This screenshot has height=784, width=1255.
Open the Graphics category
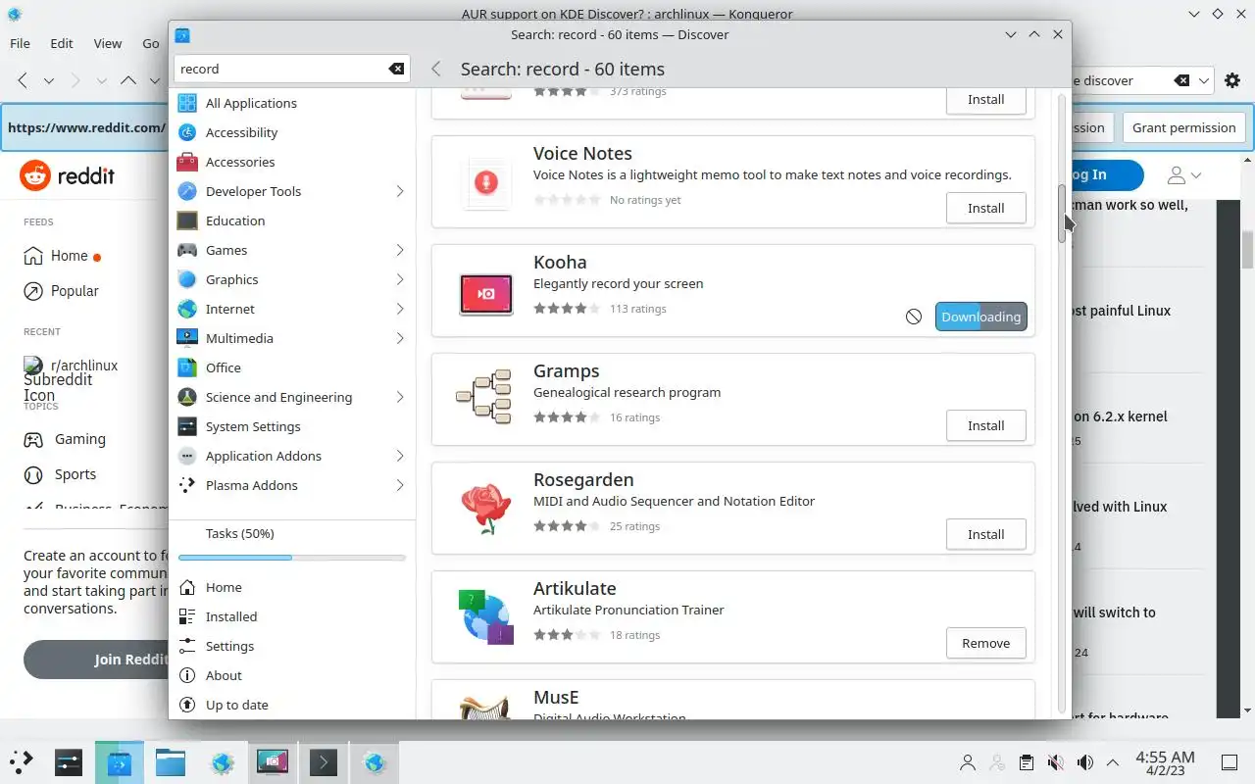[292, 279]
